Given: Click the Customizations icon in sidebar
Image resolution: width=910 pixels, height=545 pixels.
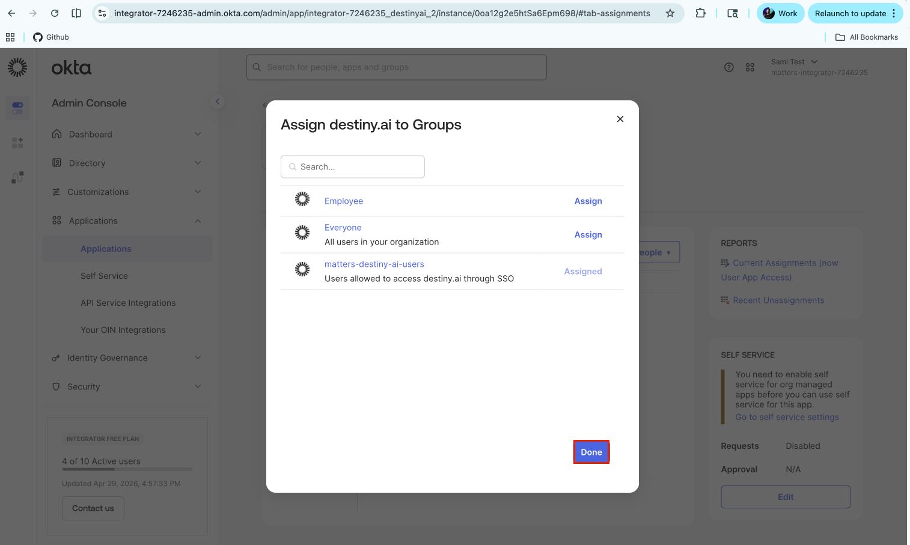Looking at the screenshot, I should (56, 192).
